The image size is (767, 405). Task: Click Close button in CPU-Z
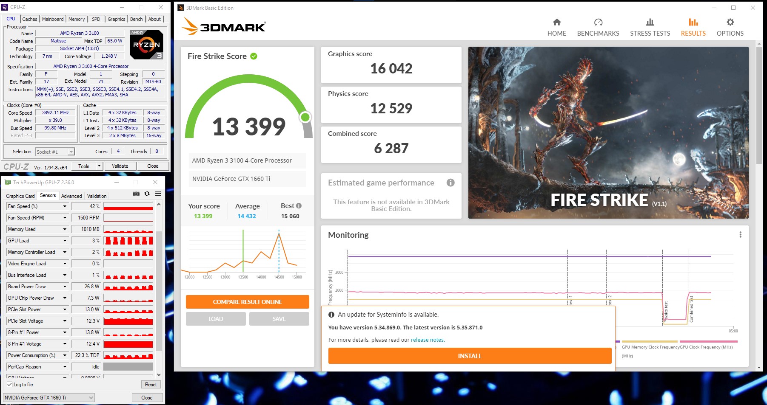coord(153,166)
